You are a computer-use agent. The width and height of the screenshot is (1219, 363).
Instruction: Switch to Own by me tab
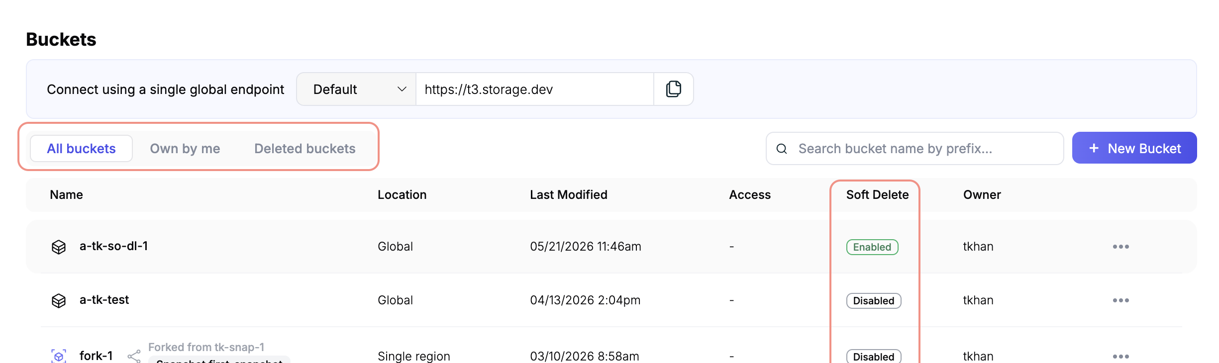tap(185, 148)
